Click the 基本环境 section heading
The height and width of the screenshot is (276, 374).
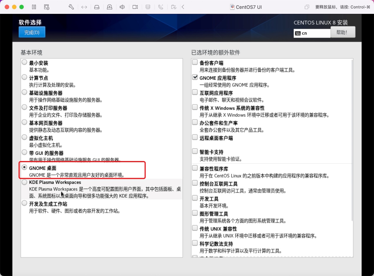click(31, 53)
